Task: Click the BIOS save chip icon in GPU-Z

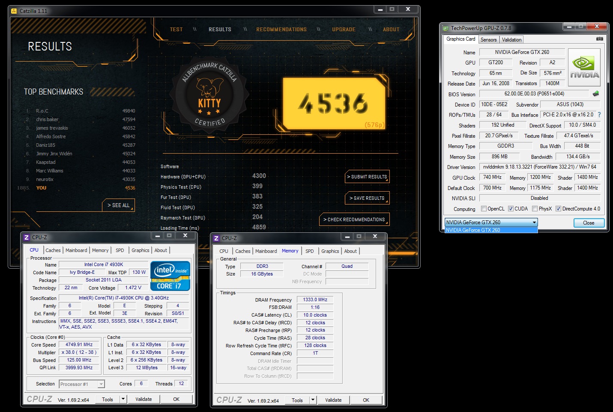Action: (x=595, y=94)
